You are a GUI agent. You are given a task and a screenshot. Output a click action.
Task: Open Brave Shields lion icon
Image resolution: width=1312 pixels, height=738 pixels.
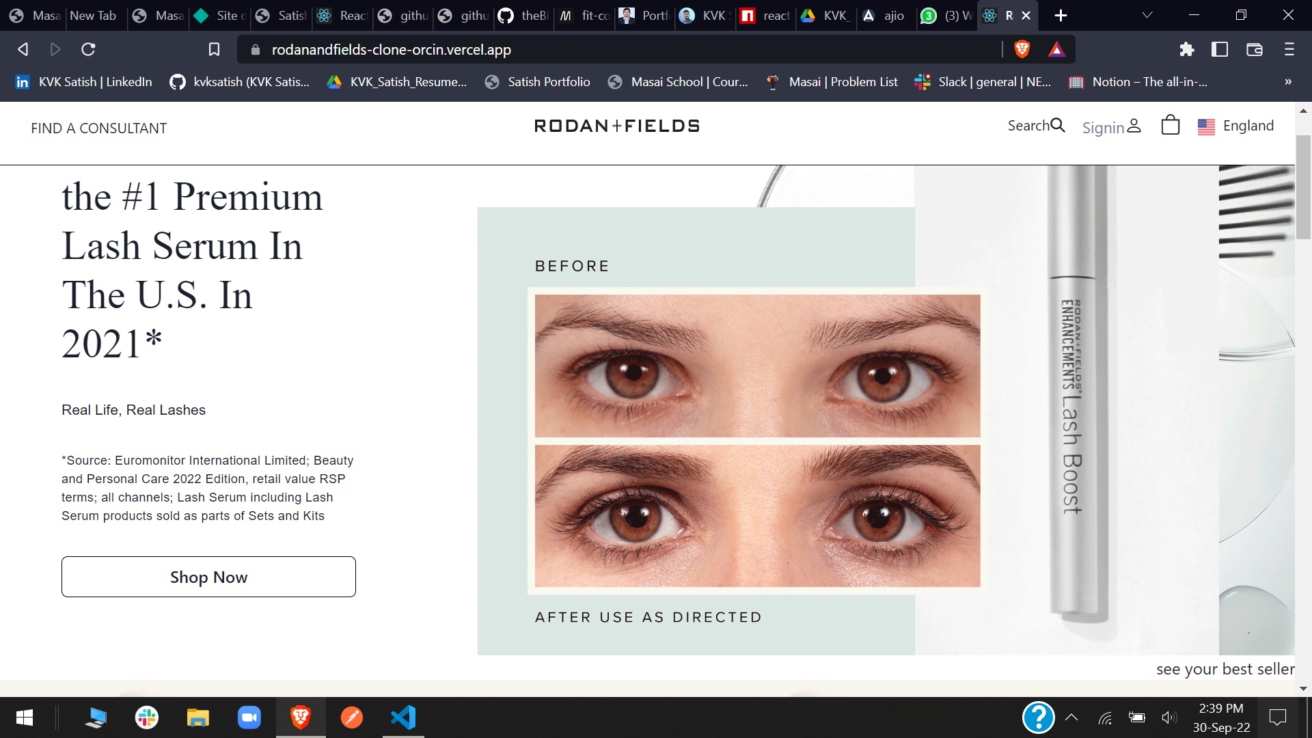pos(1022,49)
